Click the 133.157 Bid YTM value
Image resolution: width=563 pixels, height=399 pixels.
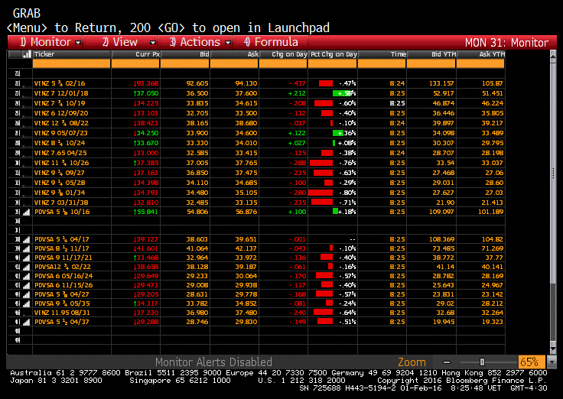tap(441, 83)
